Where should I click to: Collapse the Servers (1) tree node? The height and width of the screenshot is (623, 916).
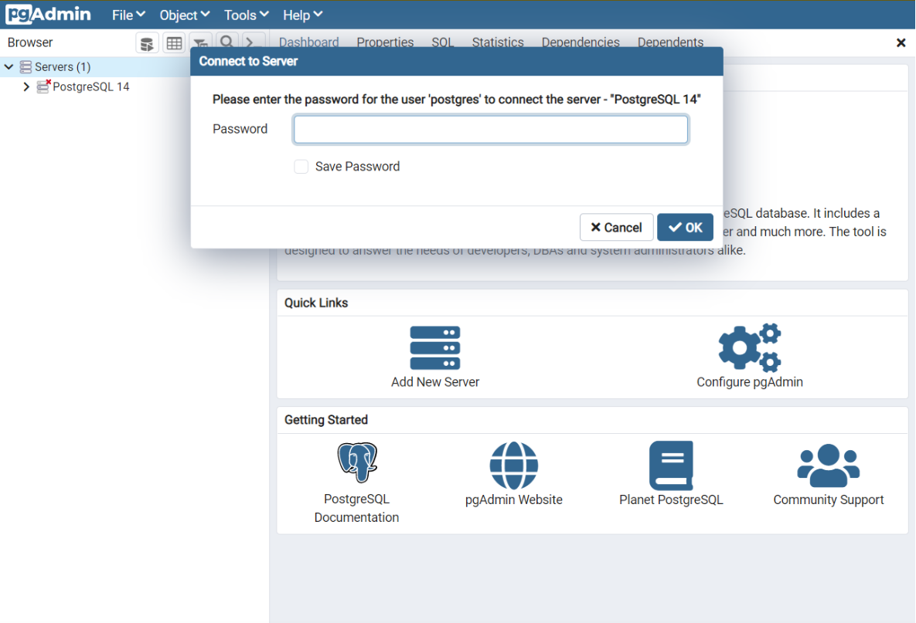point(9,67)
